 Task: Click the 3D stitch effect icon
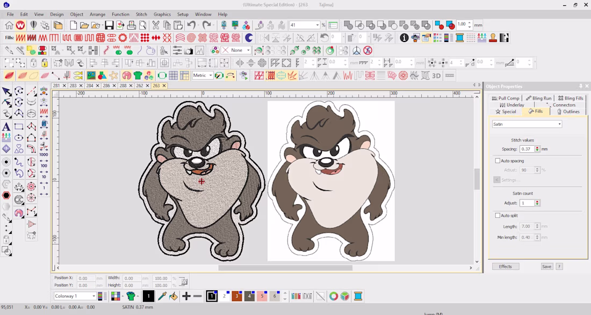(436, 76)
